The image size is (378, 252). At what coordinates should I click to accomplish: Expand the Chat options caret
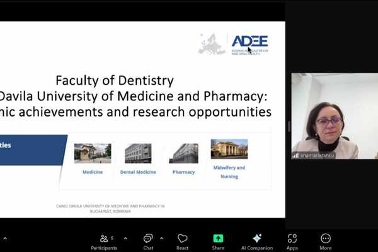click(161, 239)
